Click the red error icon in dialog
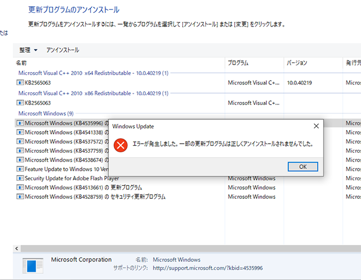 click(x=121, y=145)
